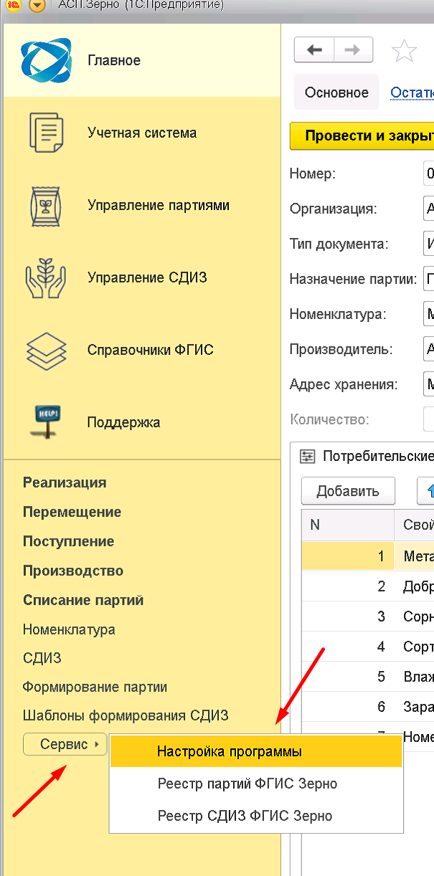
Task: Open the 1C application menu dropdown
Action: coord(37,6)
